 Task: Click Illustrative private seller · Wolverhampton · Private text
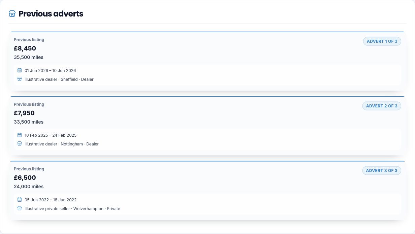click(72, 209)
